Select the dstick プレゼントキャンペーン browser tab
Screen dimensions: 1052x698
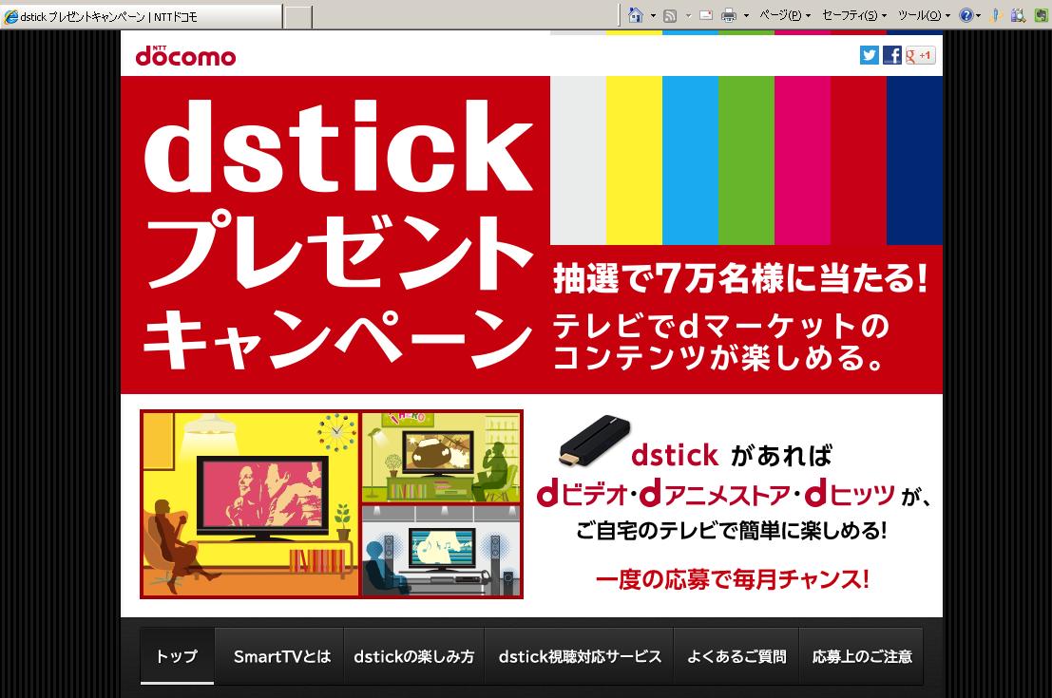142,17
